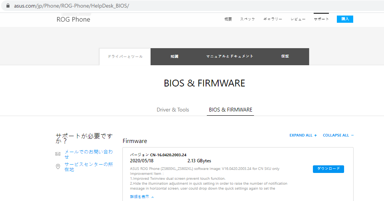384x201 pixels.
Task: Open the レビュー review menu item
Action: (298, 19)
